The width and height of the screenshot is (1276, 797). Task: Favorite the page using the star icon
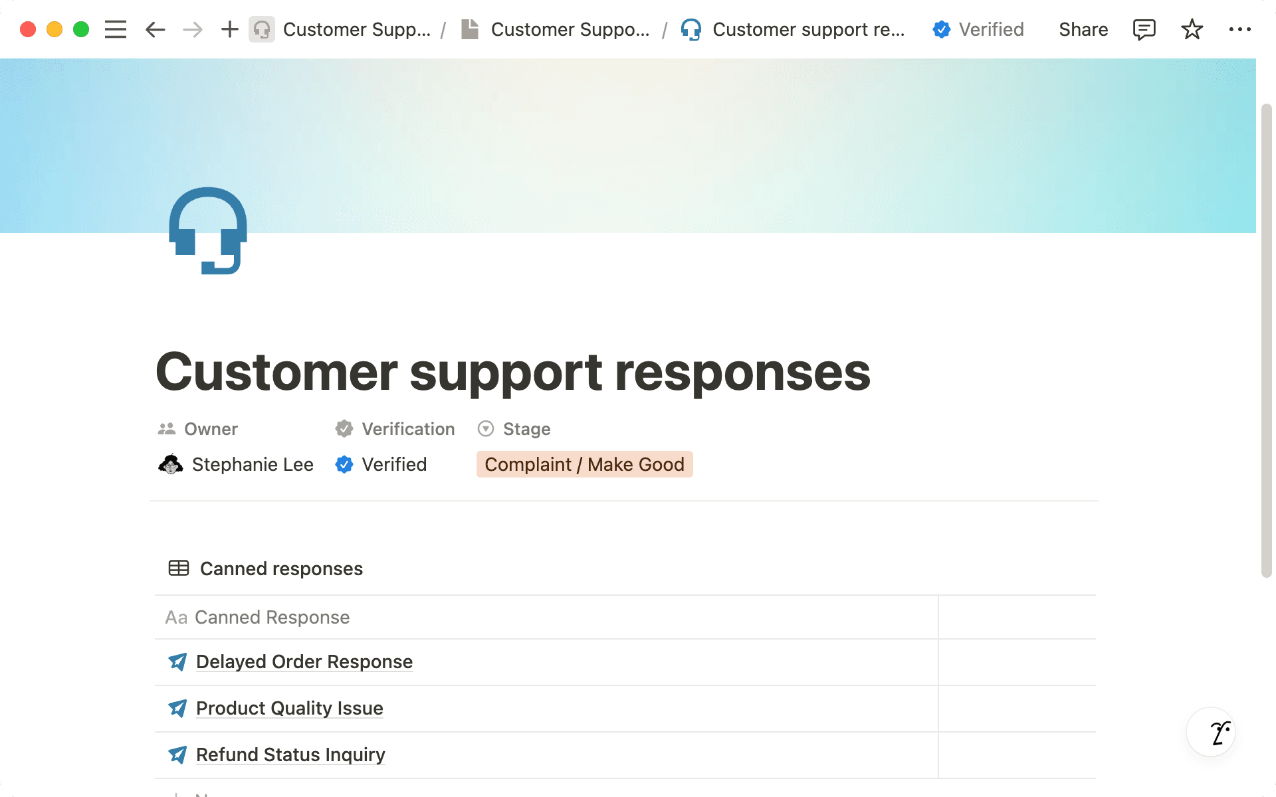1192,29
